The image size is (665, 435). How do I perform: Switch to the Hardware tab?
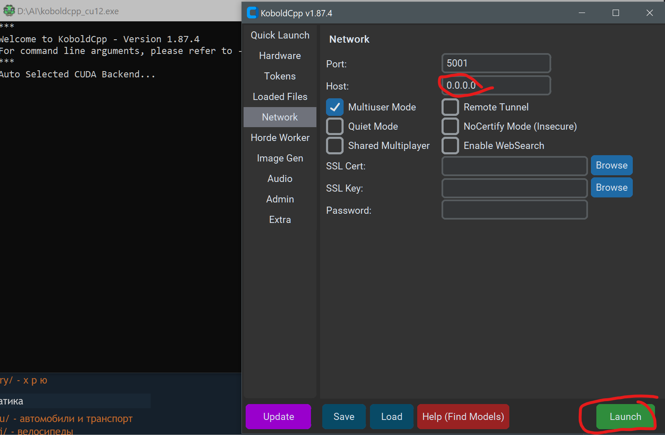click(280, 56)
